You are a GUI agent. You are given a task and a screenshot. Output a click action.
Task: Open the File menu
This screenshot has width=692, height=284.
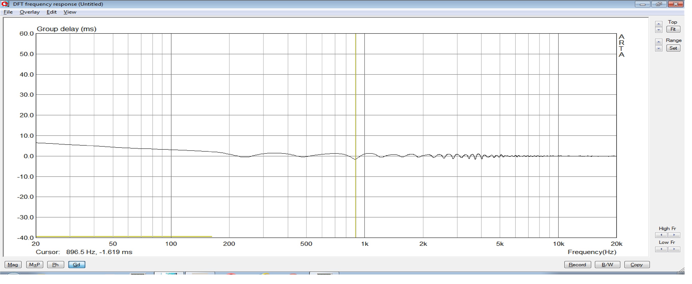pos(8,12)
